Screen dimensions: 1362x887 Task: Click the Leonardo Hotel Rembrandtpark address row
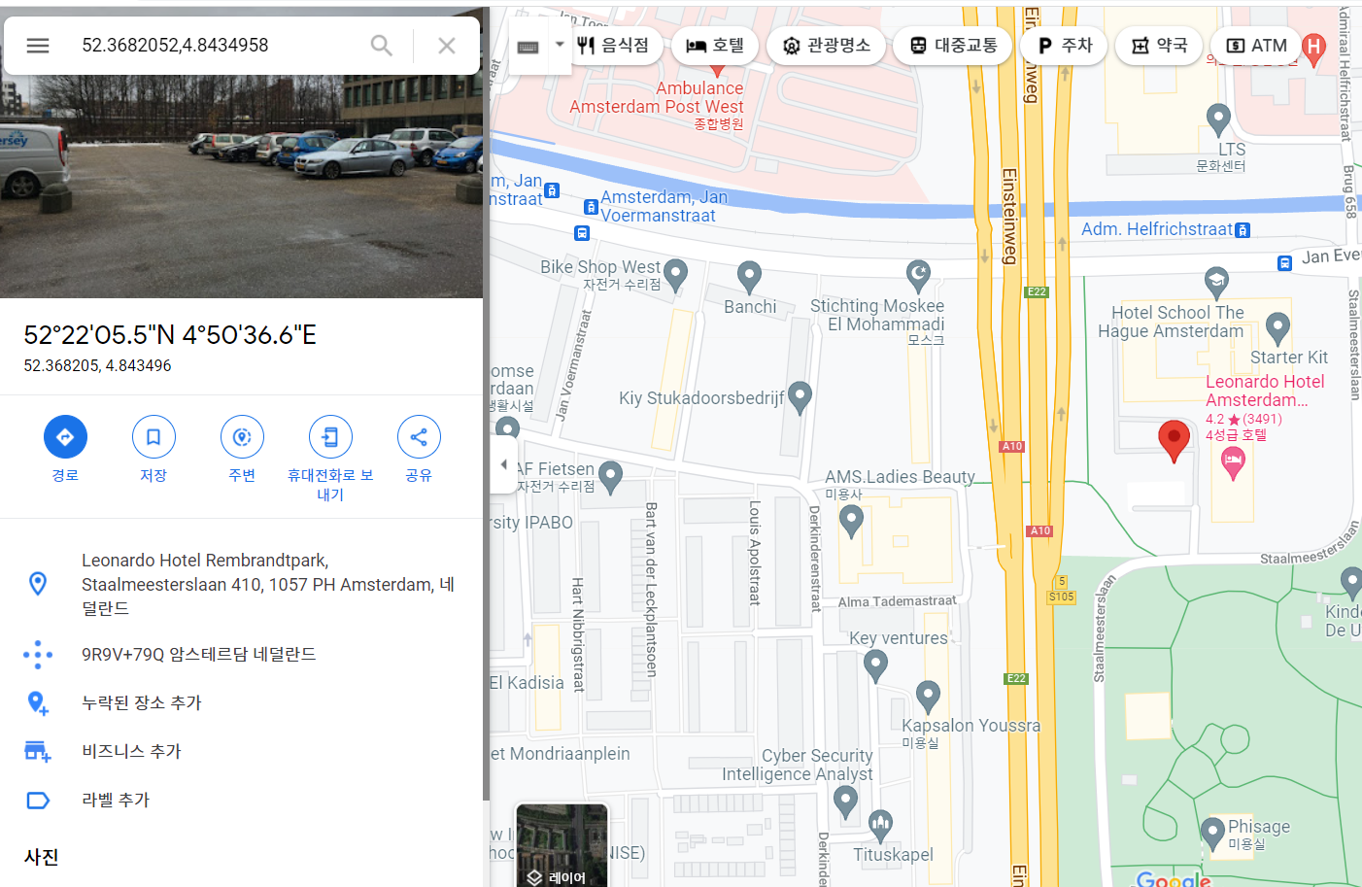coord(241,584)
